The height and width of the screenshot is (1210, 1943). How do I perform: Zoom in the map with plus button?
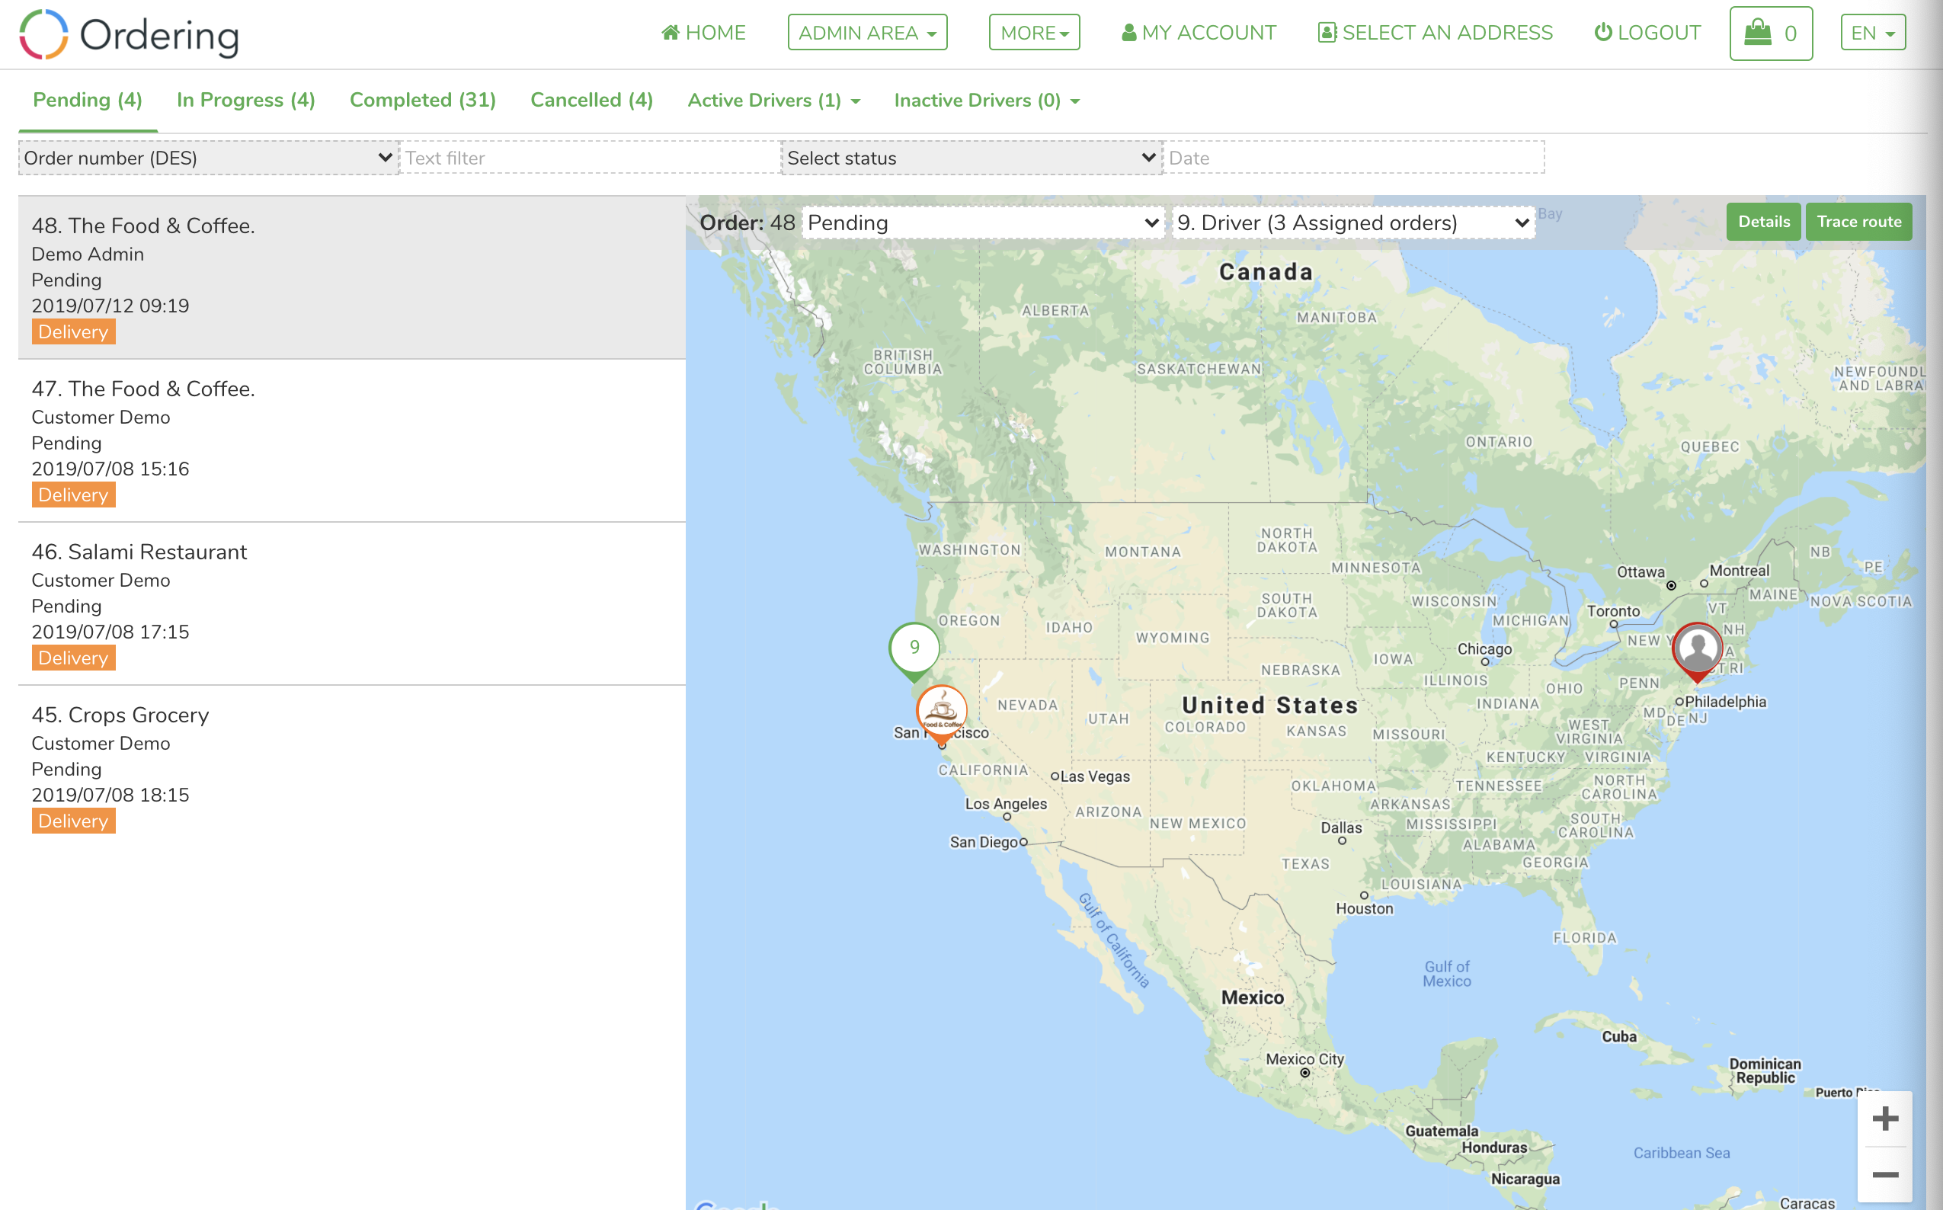(x=1885, y=1119)
